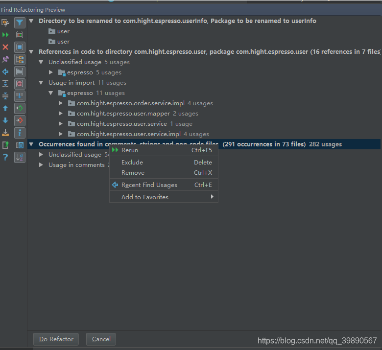Toggle the autoscroll to source icon
This screenshot has height=350, width=382.
(20, 96)
